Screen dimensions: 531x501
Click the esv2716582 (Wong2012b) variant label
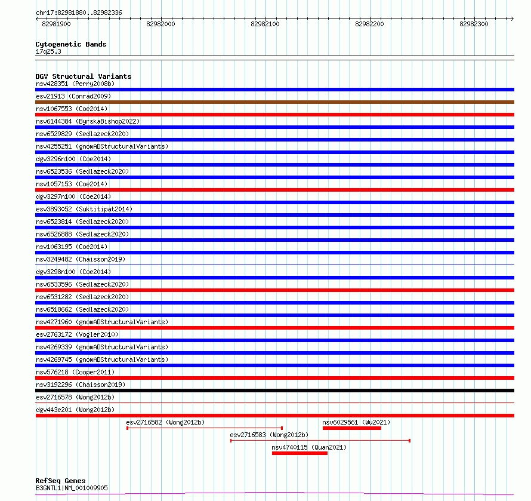165,422
